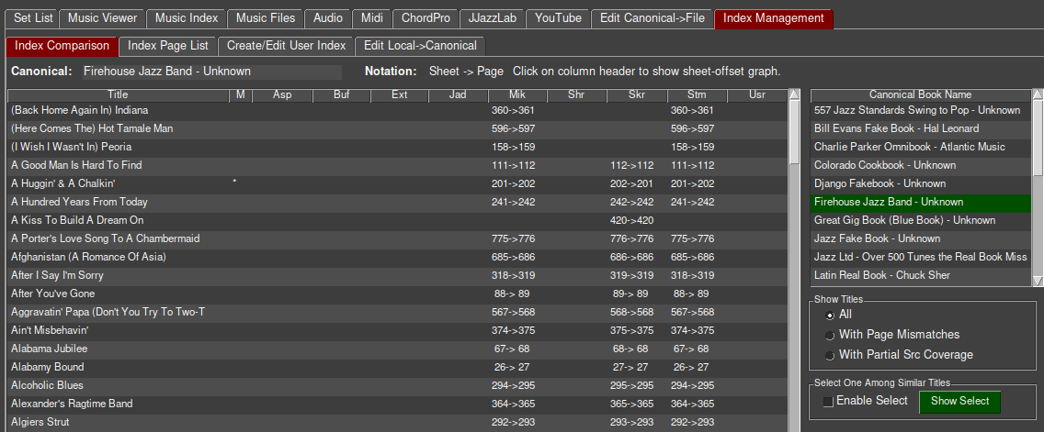
Task: Click the Skr column header for offset graph
Action: tap(636, 94)
